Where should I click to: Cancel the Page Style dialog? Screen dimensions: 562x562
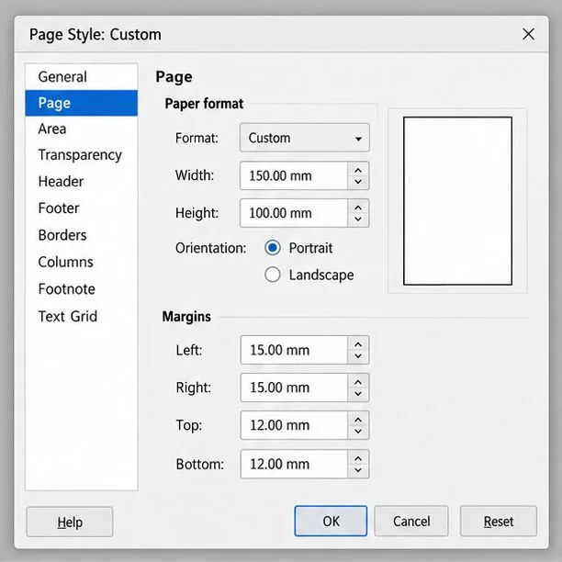(x=411, y=522)
